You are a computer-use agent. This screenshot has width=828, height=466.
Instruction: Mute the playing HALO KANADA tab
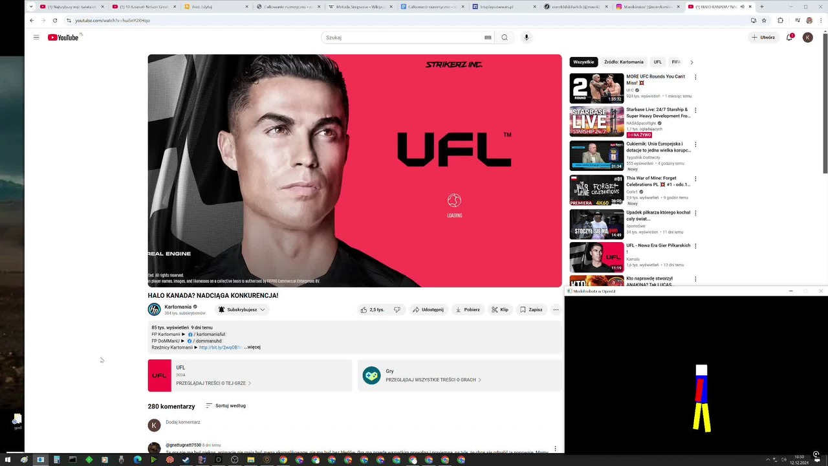742,6
